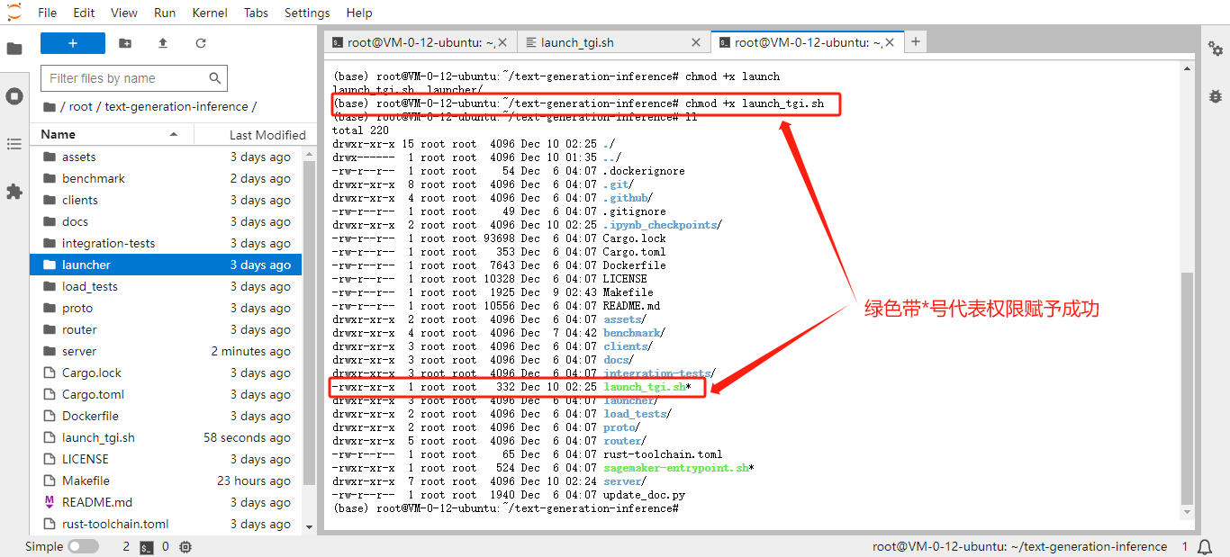This screenshot has width=1230, height=557.
Task: Open the File Browser sidebar icon
Action: (14, 49)
